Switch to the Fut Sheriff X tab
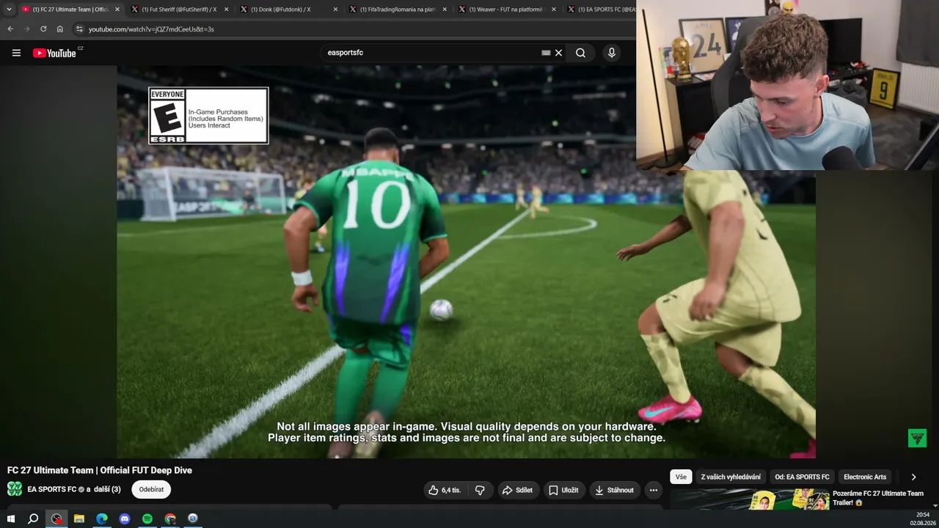The image size is (939, 528). 179,10
